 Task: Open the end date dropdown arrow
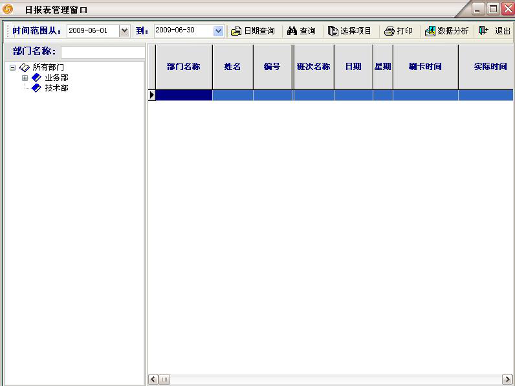point(218,31)
